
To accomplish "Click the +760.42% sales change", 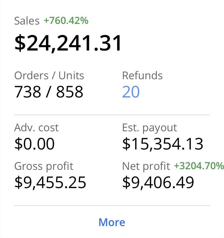I will click(x=66, y=21).
